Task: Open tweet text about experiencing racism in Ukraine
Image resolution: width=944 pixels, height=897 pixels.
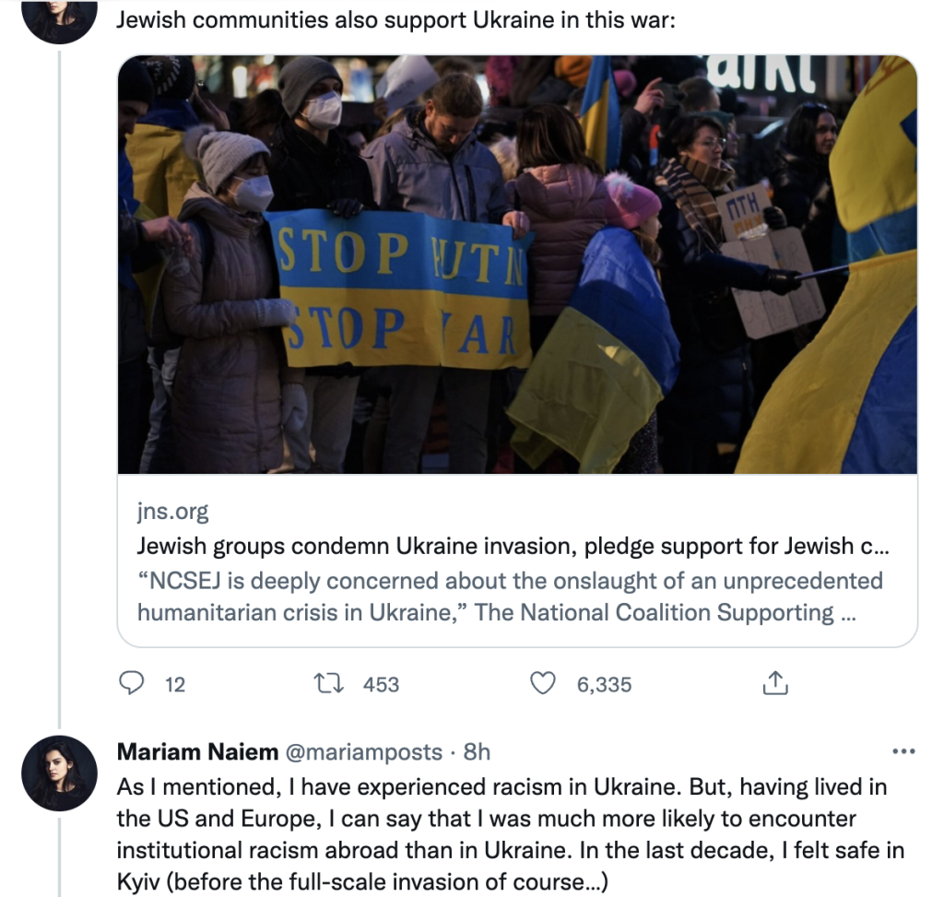Action: (511, 834)
